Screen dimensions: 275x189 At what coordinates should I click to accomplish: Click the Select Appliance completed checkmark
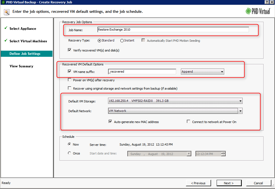pyautogui.click(x=6, y=28)
